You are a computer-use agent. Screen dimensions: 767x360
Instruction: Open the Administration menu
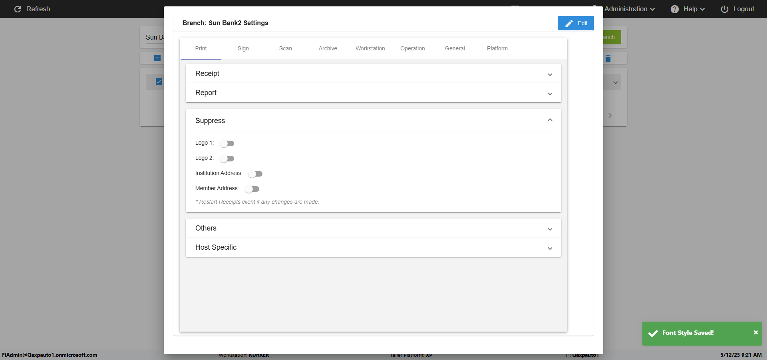point(629,9)
